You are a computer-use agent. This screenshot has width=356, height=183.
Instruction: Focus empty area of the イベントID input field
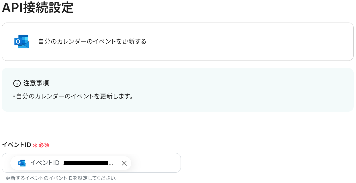tap(156, 163)
